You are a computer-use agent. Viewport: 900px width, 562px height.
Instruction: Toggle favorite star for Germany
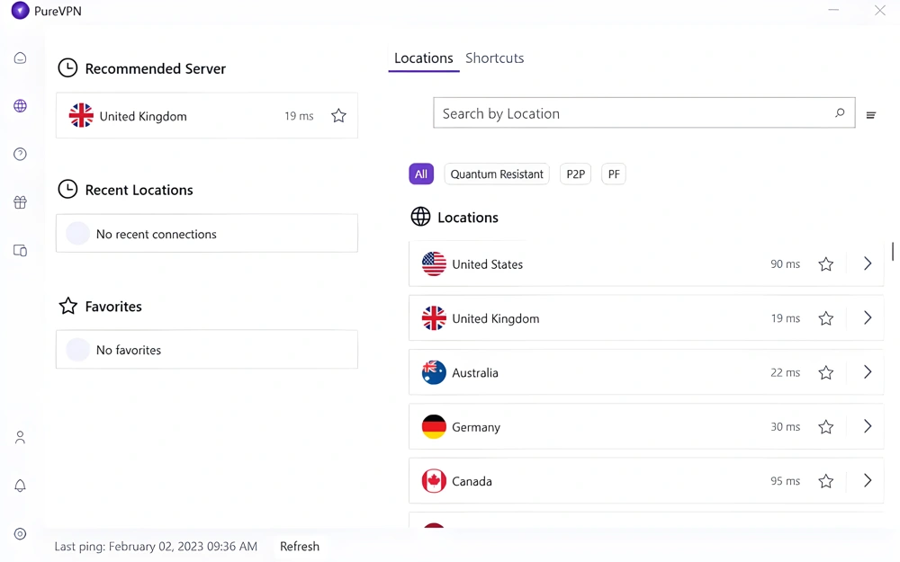pyautogui.click(x=826, y=426)
